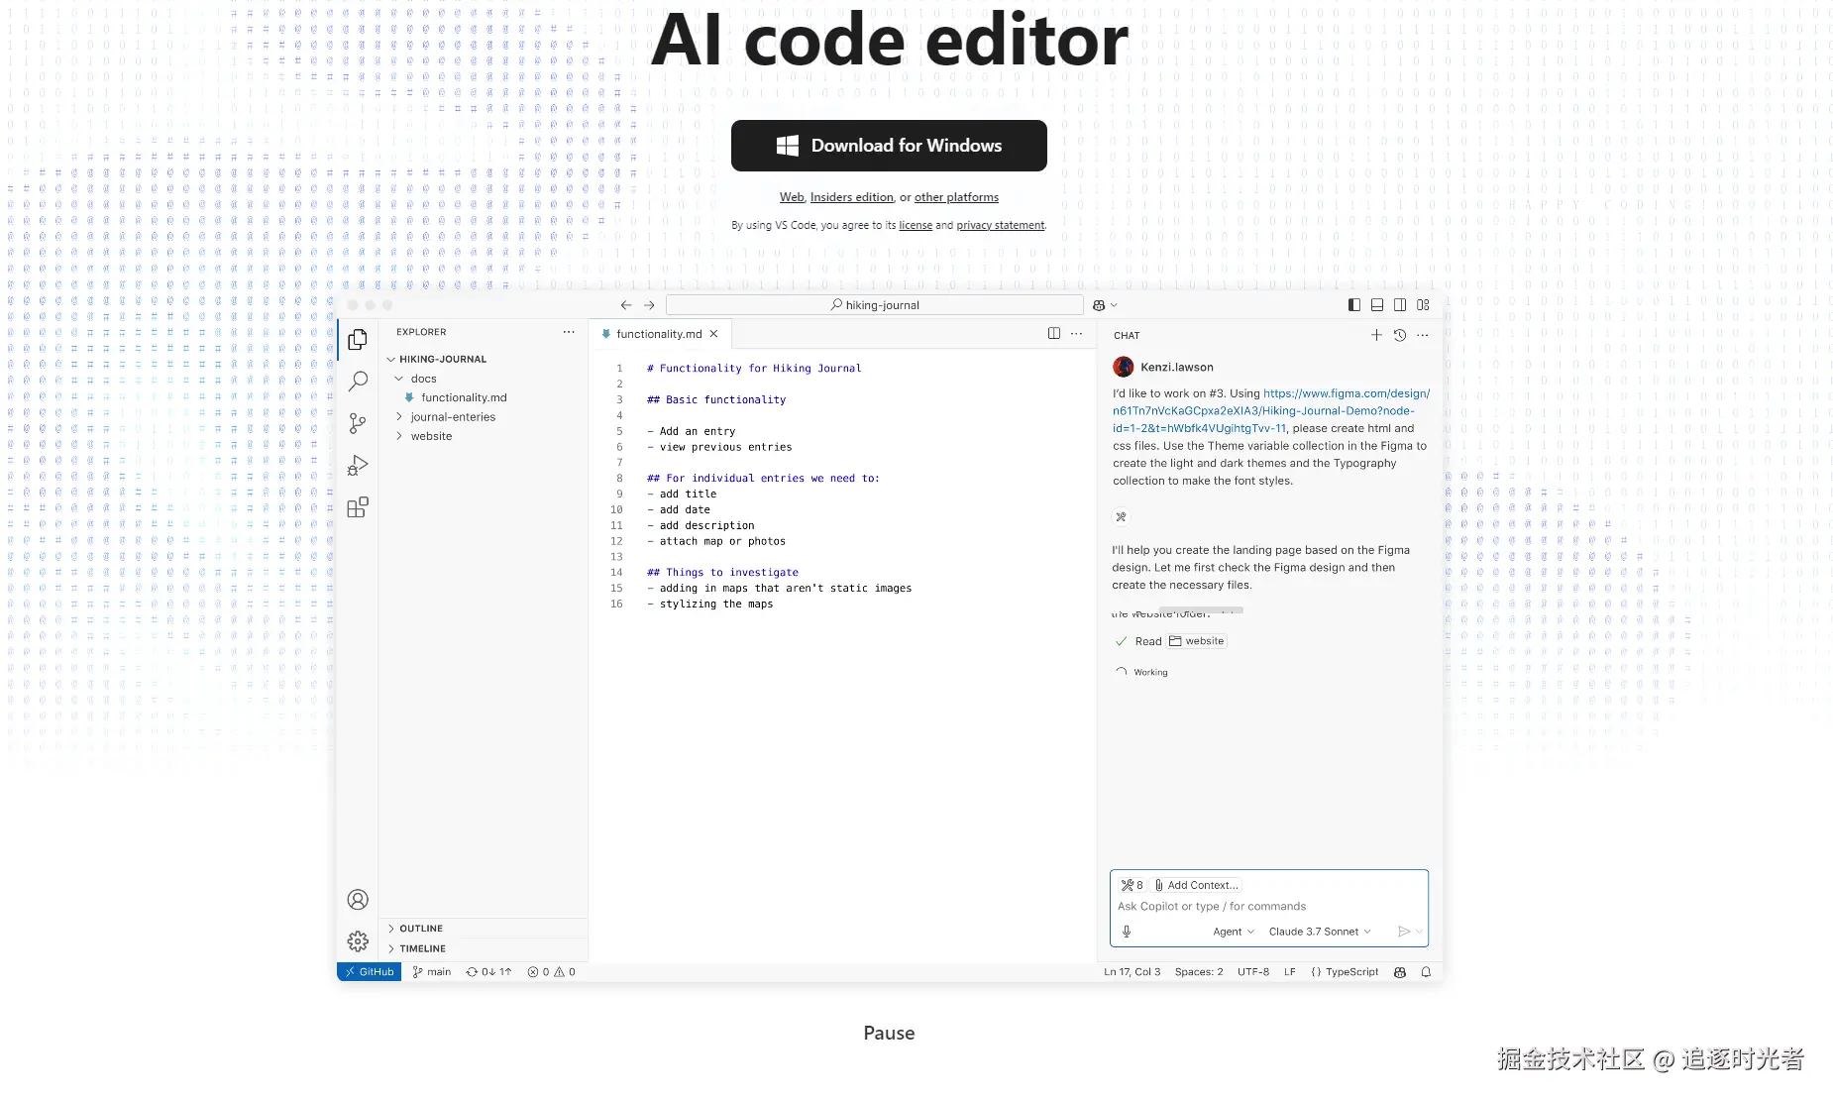Split the editor to the right
The height and width of the screenshot is (1101, 1833).
pyautogui.click(x=1054, y=334)
